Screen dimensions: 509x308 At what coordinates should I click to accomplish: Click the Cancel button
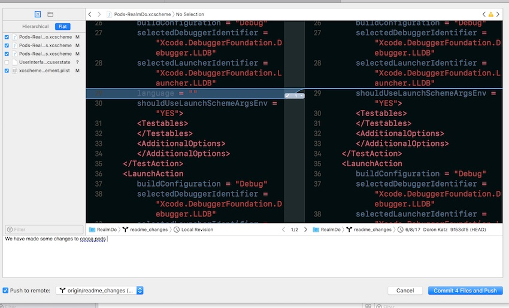[x=405, y=291]
